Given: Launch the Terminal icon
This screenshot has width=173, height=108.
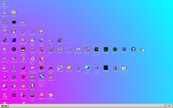Looking at the screenshot, I should pyautogui.click(x=14, y=22).
